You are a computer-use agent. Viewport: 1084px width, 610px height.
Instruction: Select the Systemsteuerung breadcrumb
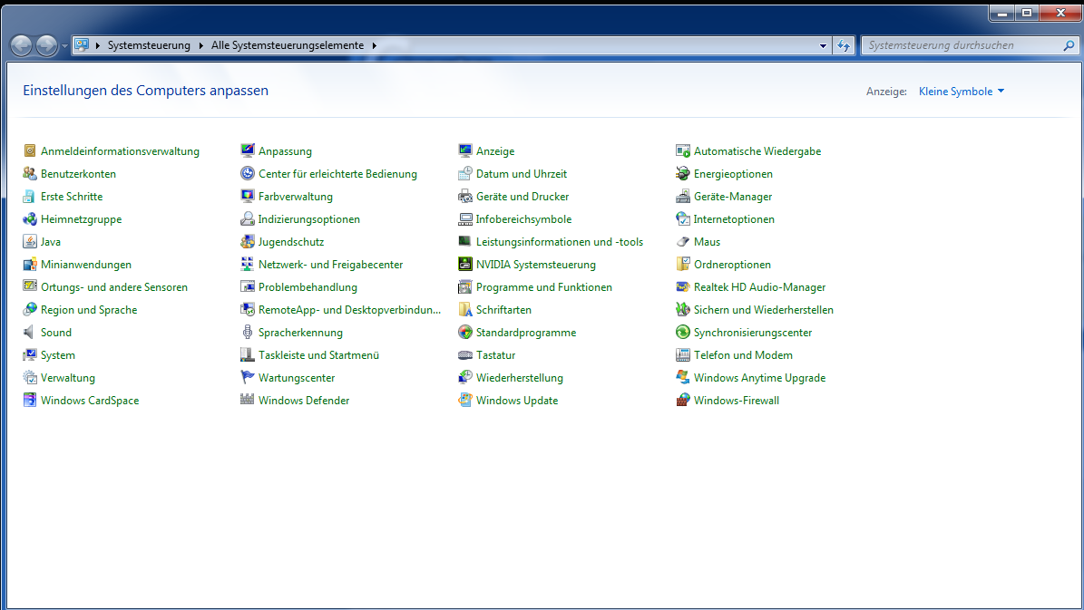click(x=149, y=45)
